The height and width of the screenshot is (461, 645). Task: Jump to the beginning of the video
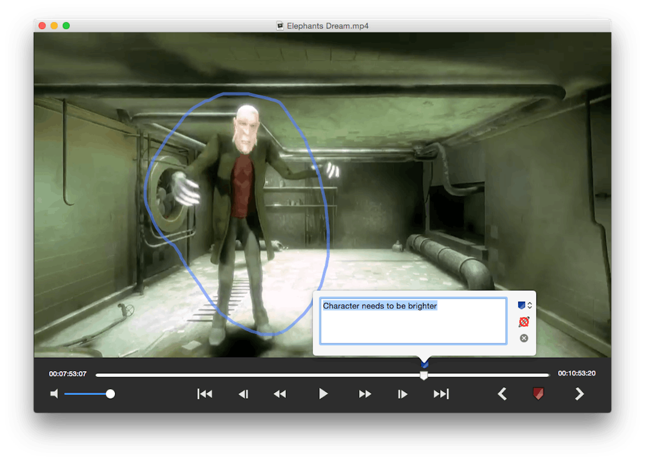coord(205,394)
